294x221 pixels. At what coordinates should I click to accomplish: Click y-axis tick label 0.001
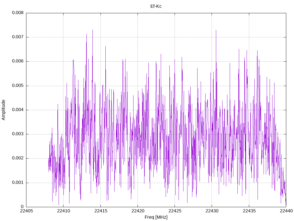click(x=18, y=183)
